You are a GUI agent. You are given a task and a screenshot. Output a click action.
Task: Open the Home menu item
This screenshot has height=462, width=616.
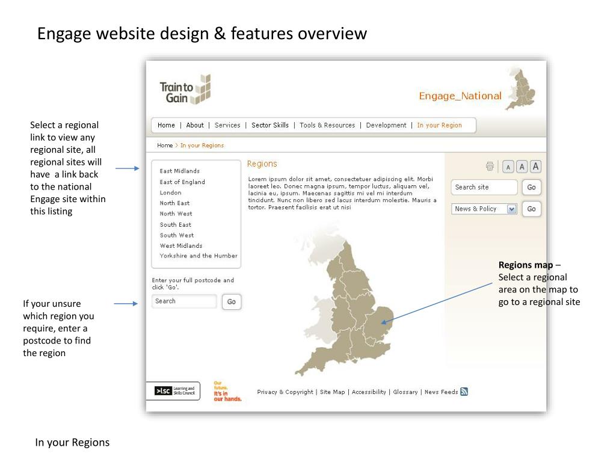[x=166, y=125]
